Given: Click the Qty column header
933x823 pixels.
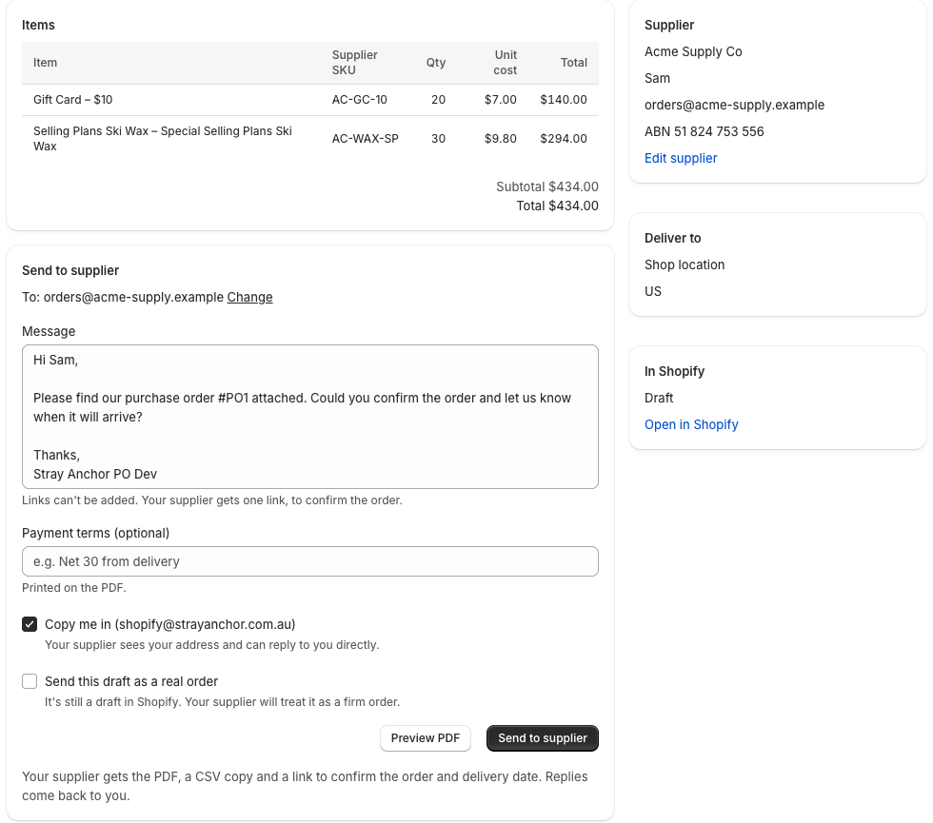Looking at the screenshot, I should [436, 63].
